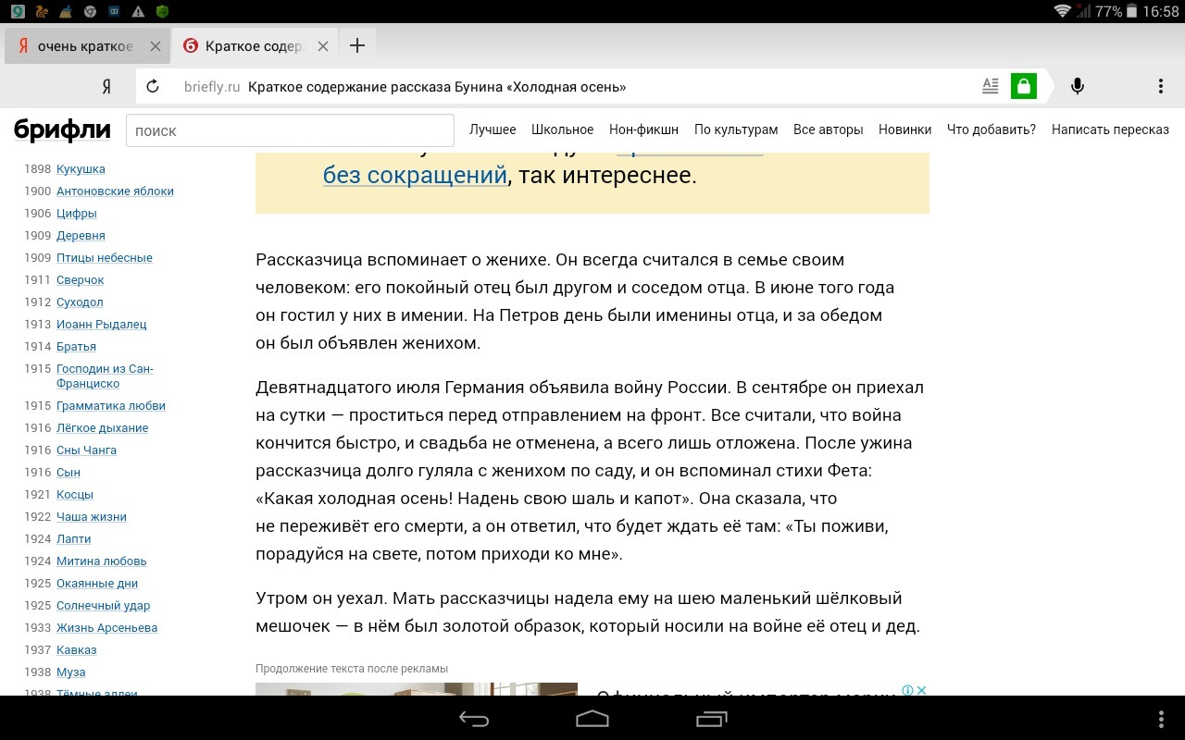Reload the page with refresh icon
The width and height of the screenshot is (1185, 740).
[153, 87]
